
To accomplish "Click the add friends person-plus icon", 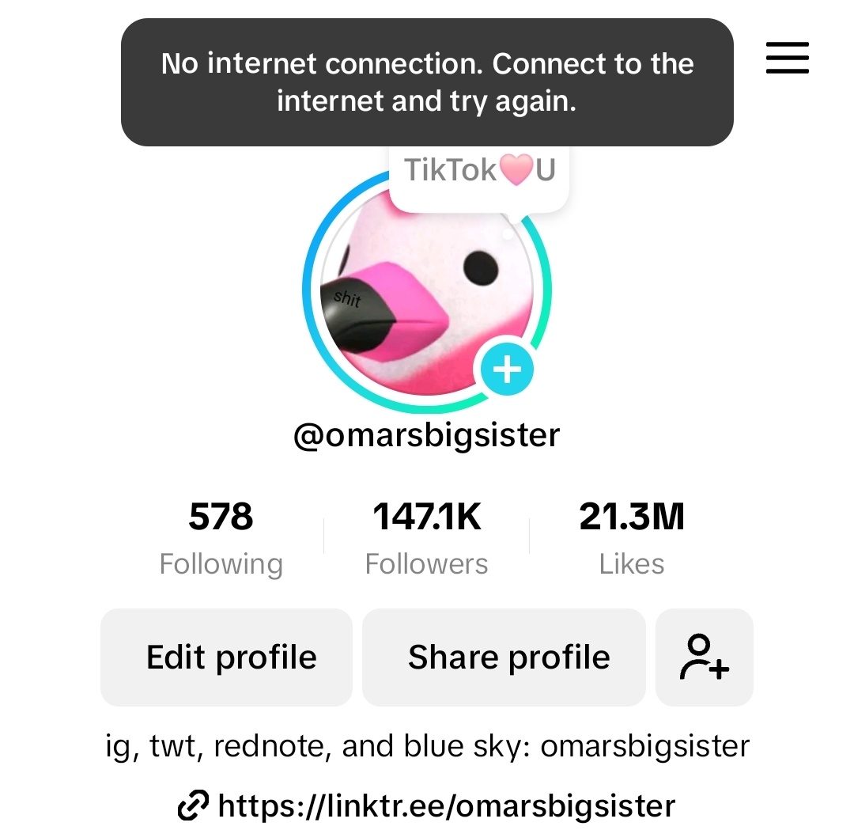I will click(704, 657).
